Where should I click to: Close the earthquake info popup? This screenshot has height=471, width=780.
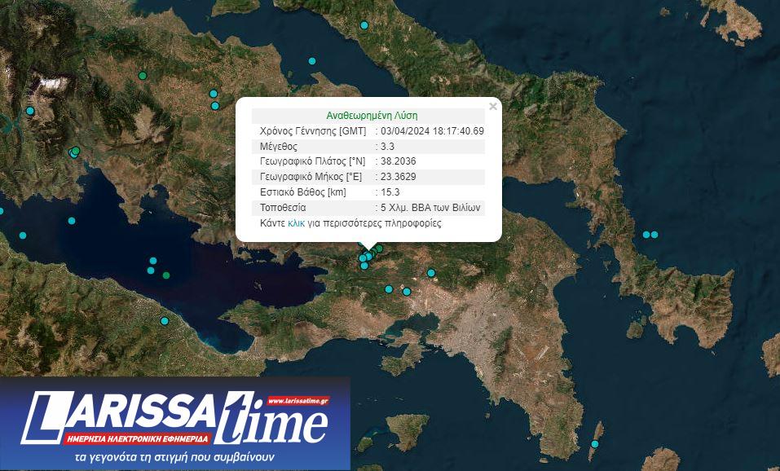point(492,106)
